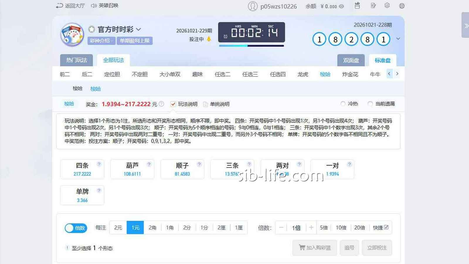Select the 不定胆 play type
The height and width of the screenshot is (264, 469).
[140, 74]
